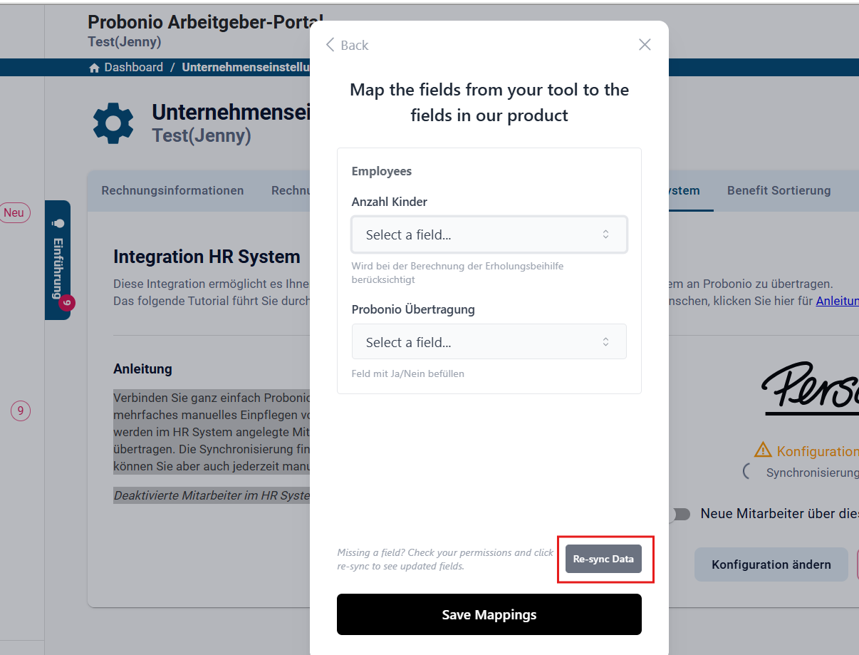The width and height of the screenshot is (859, 655).
Task: Open the Anleitung link
Action: tap(837, 301)
